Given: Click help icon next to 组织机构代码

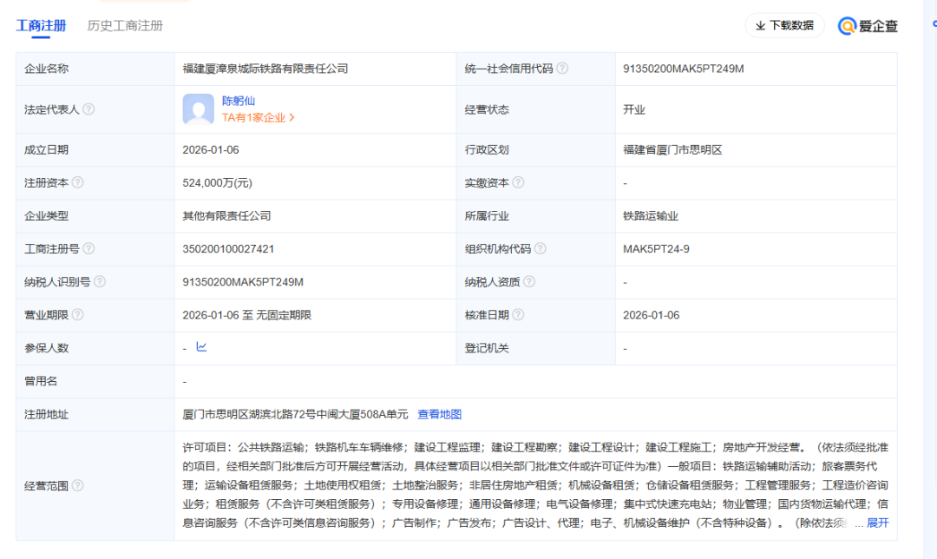Looking at the screenshot, I should pyautogui.click(x=541, y=249).
